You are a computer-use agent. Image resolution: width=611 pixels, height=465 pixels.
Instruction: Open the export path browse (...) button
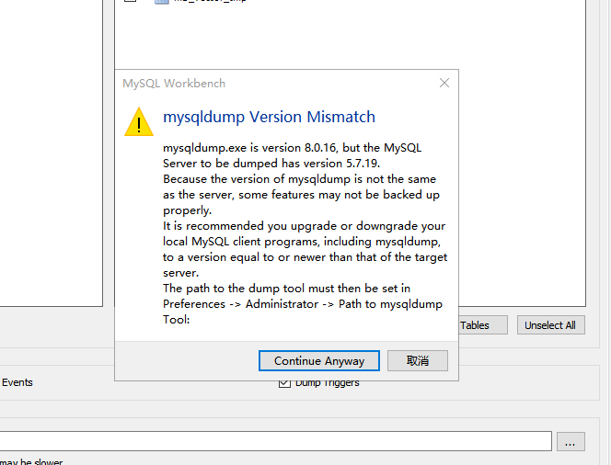(x=571, y=442)
